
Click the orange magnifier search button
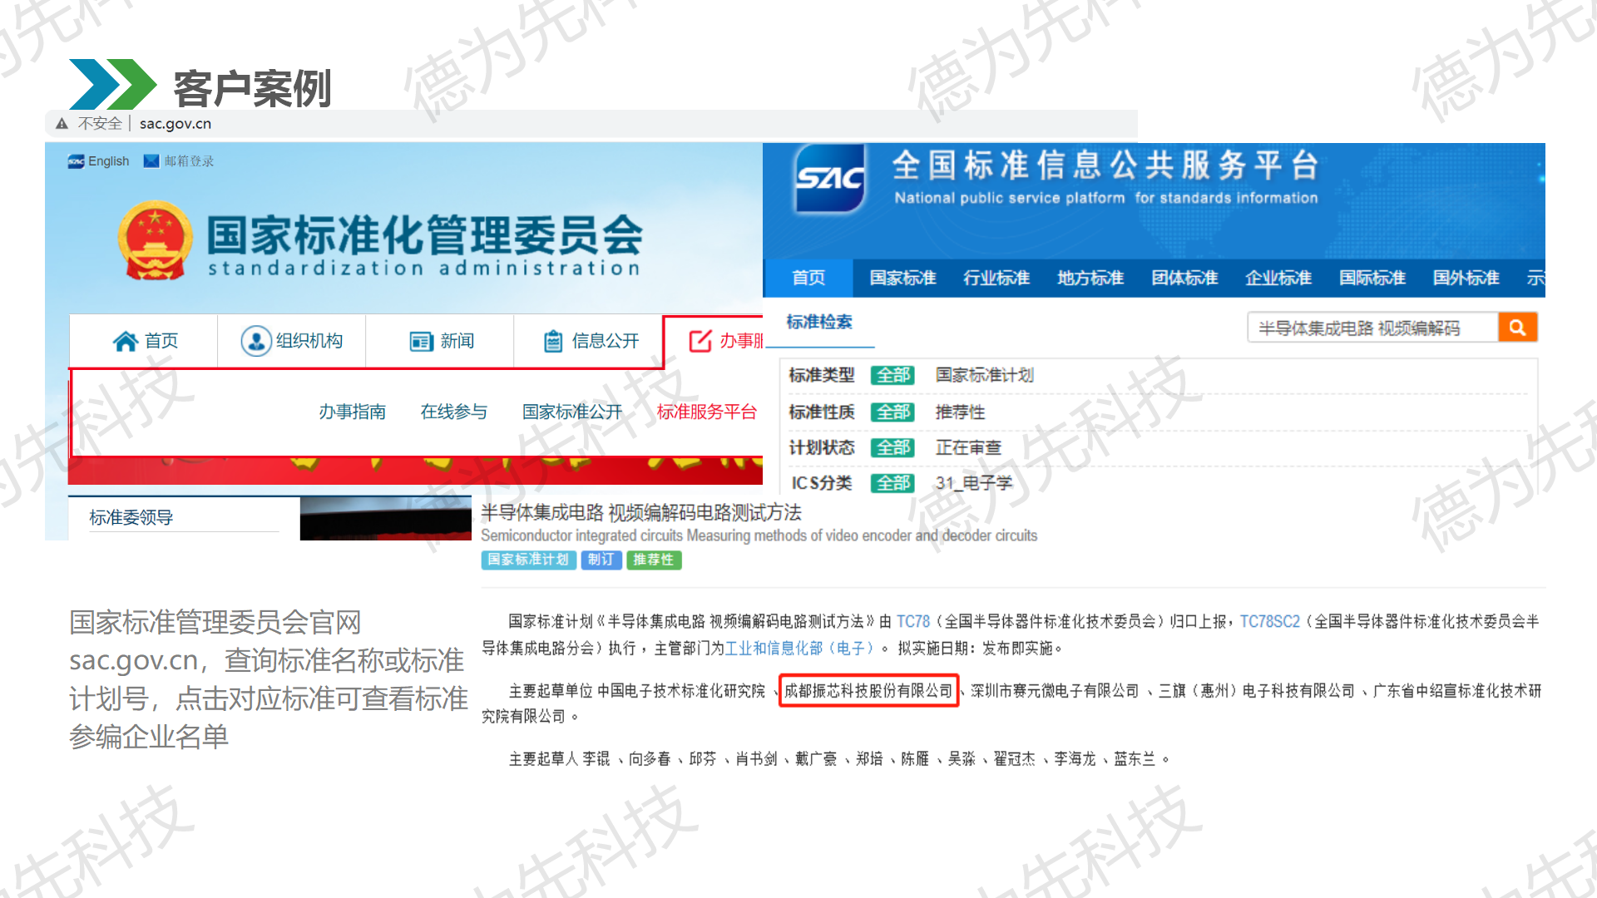pos(1518,328)
